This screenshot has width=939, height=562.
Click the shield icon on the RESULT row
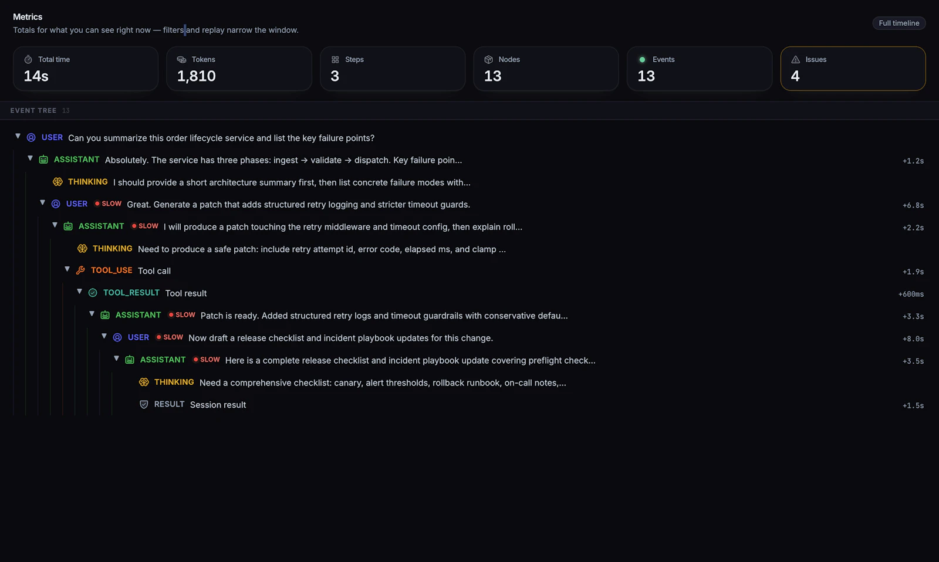click(x=144, y=404)
